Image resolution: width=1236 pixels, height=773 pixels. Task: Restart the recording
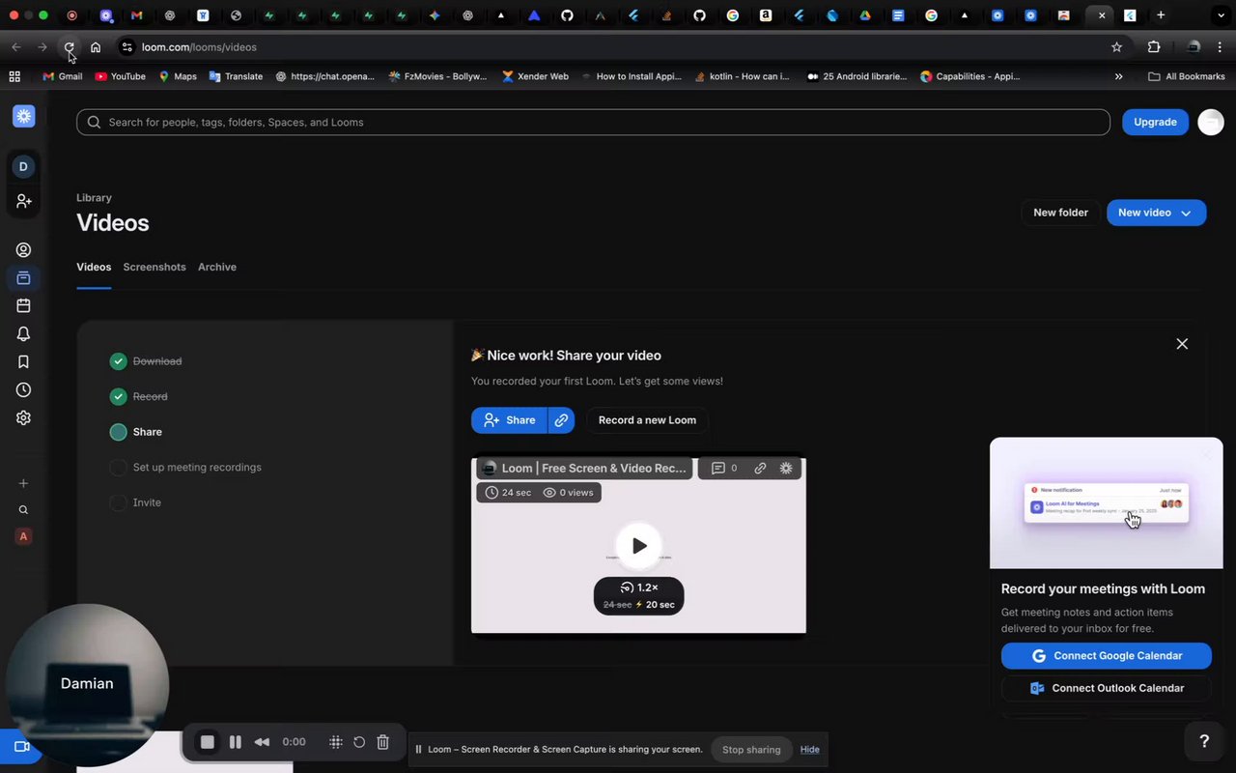pyautogui.click(x=359, y=742)
